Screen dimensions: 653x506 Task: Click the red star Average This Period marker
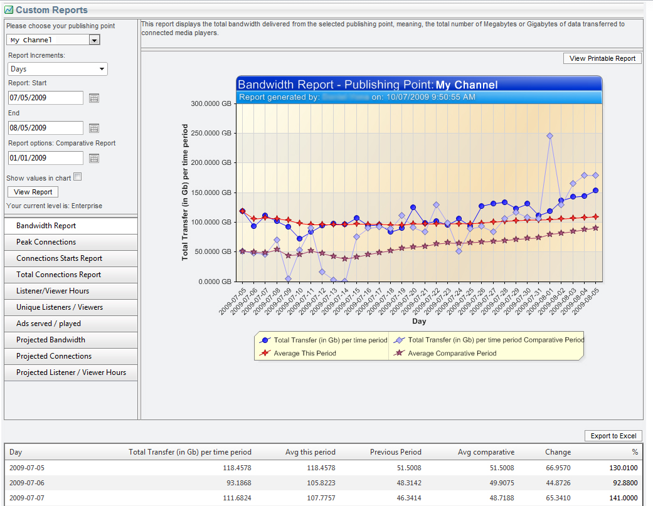pos(265,354)
